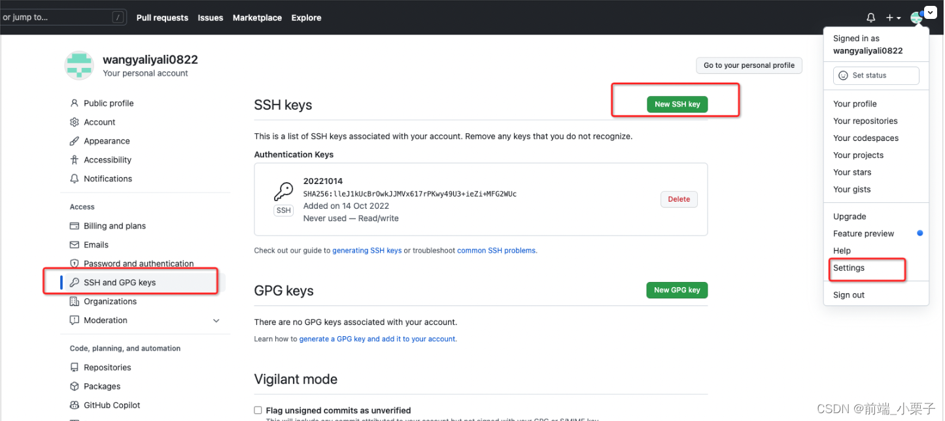The width and height of the screenshot is (945, 421).
Task: Click the Repositories repo icon
Action: pyautogui.click(x=75, y=367)
